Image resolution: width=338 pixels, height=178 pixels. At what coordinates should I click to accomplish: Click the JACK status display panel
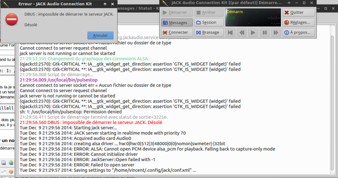coord(253,18)
